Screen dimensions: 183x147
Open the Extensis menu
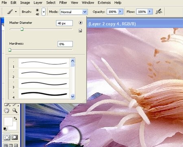pyautogui.click(x=104, y=2)
